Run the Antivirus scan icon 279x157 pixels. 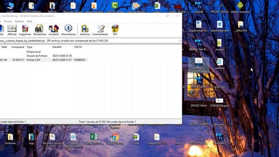click(85, 30)
